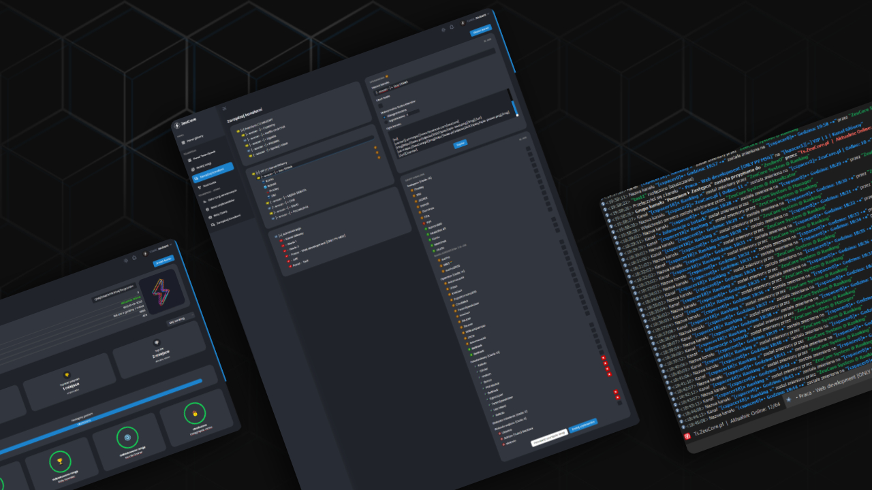872x490 pixels.
Task: Open Lista rang serwerowych from the menu
Action: click(x=221, y=197)
